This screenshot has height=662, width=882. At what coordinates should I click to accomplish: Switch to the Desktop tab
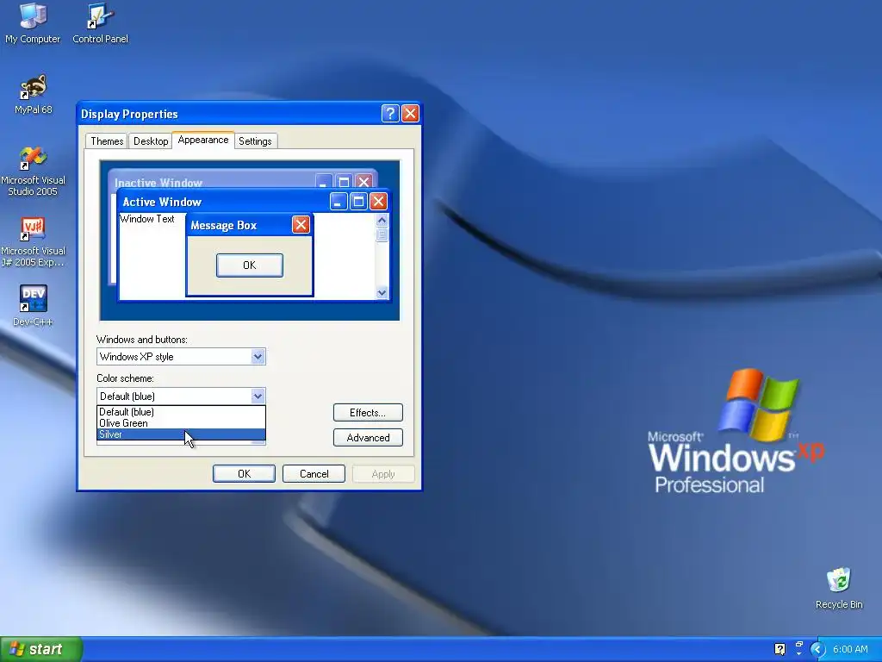pyautogui.click(x=151, y=141)
